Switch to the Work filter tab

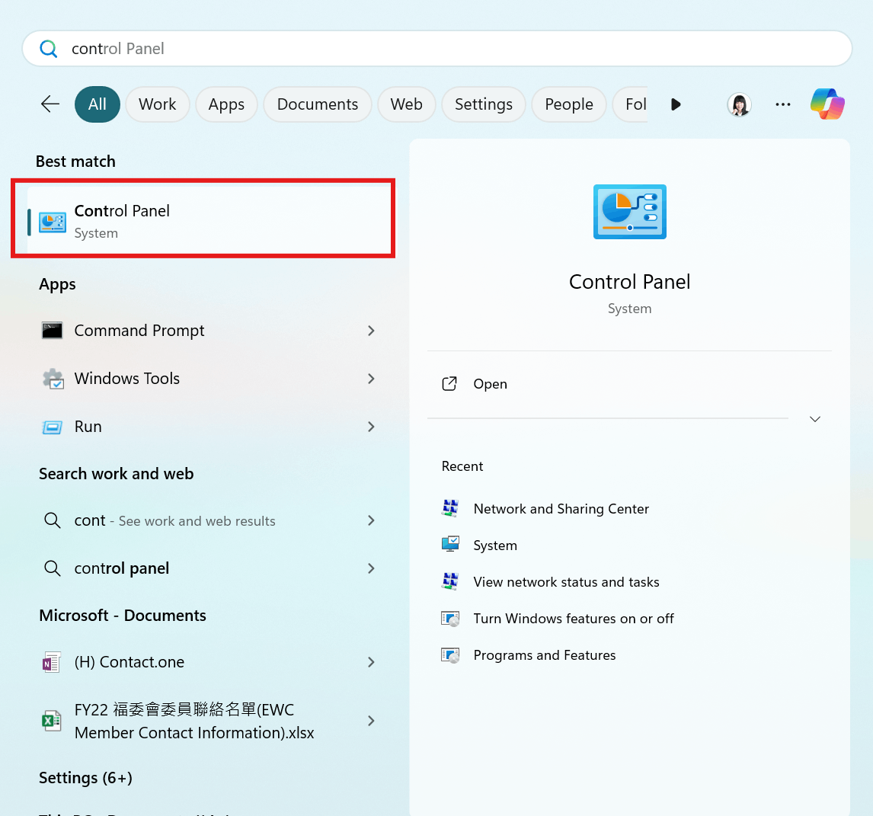(x=158, y=104)
